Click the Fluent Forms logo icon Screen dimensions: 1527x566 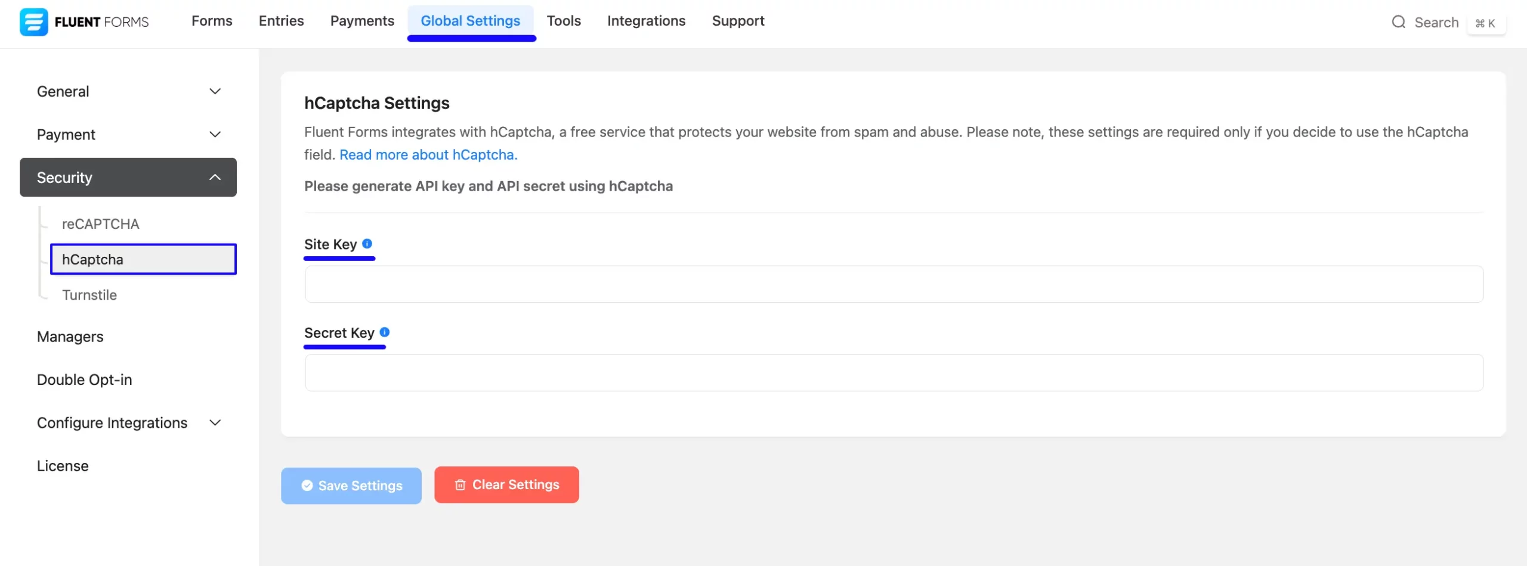point(33,22)
